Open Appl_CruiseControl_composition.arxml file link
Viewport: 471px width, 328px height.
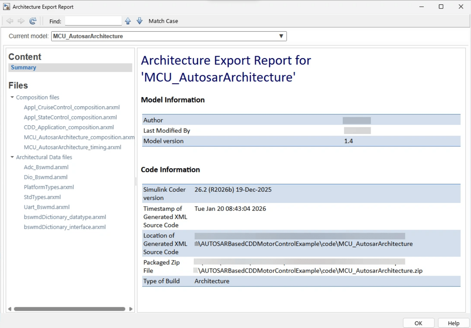pos(71,107)
